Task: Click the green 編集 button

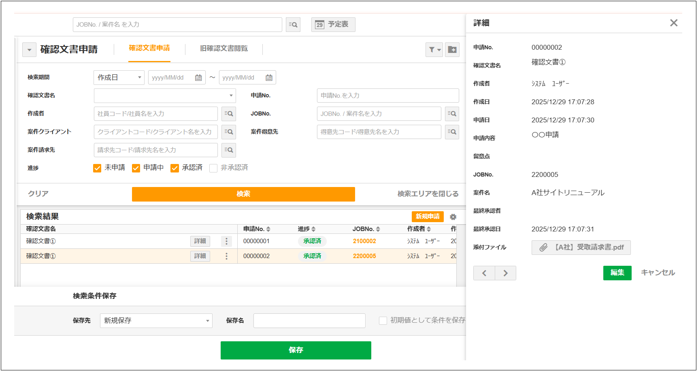Action: pos(617,273)
